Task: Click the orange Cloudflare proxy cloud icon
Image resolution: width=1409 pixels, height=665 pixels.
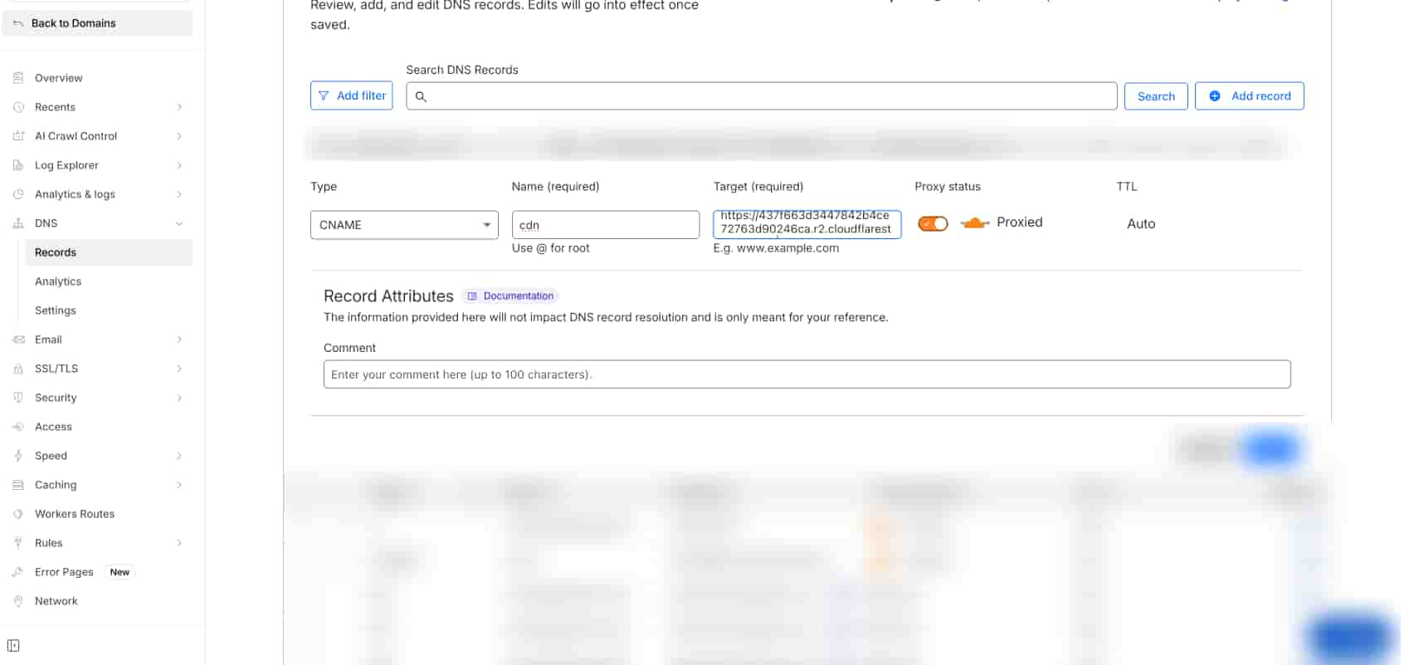Action: pyautogui.click(x=974, y=223)
